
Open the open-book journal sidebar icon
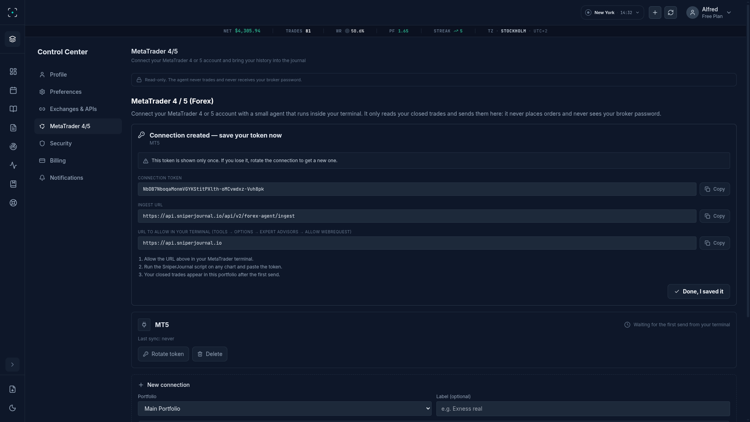(13, 109)
